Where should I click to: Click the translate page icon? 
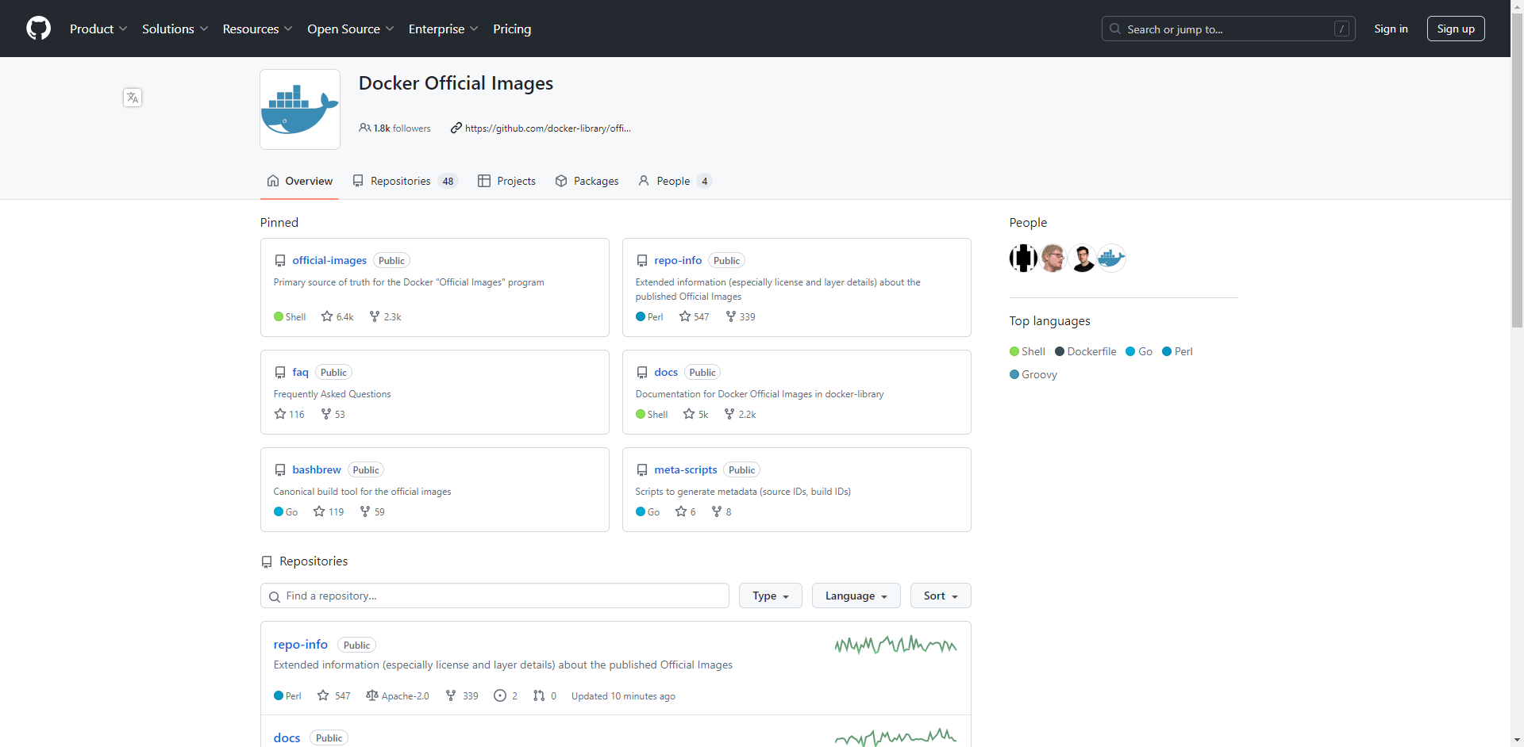133,98
